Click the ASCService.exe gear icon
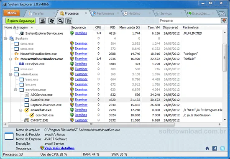This screenshot has width=230, height=159. click(x=27, y=95)
